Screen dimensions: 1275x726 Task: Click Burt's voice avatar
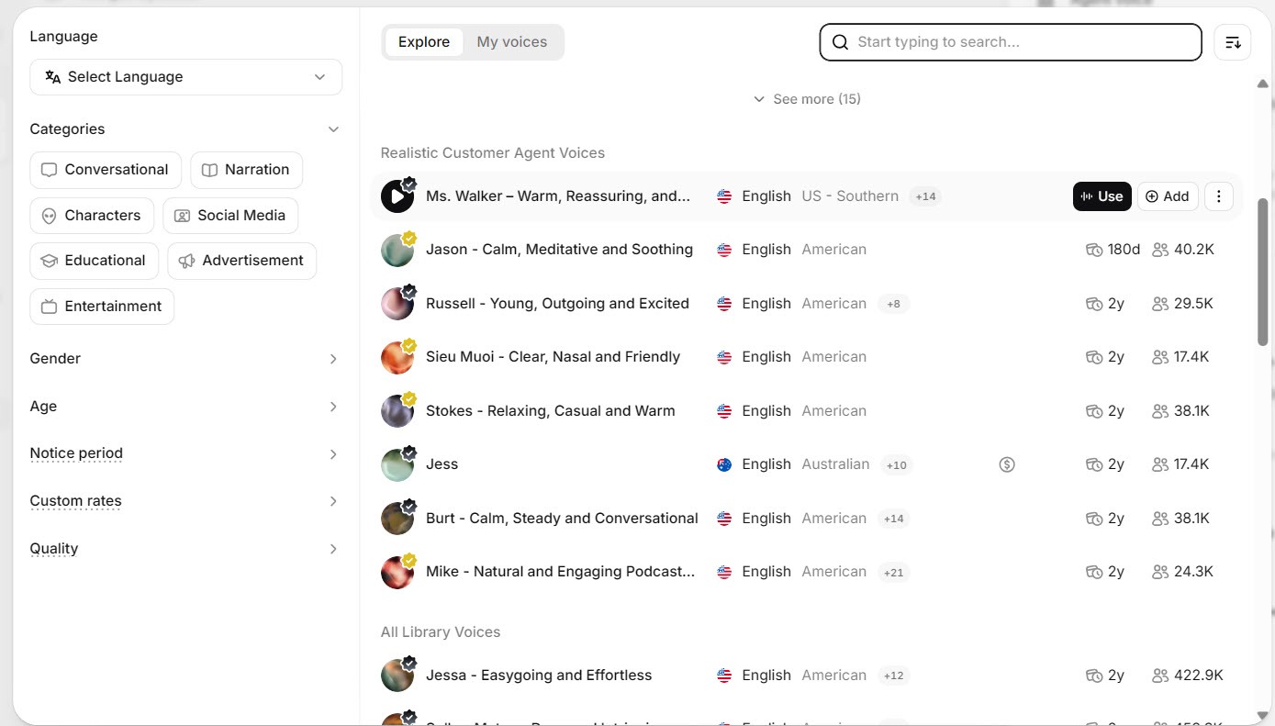click(397, 519)
